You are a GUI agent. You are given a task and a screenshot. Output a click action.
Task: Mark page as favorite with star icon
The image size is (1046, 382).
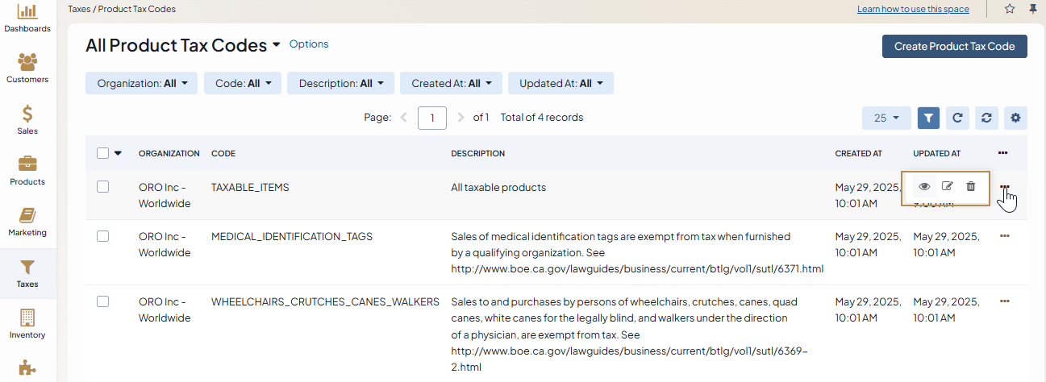[1010, 9]
